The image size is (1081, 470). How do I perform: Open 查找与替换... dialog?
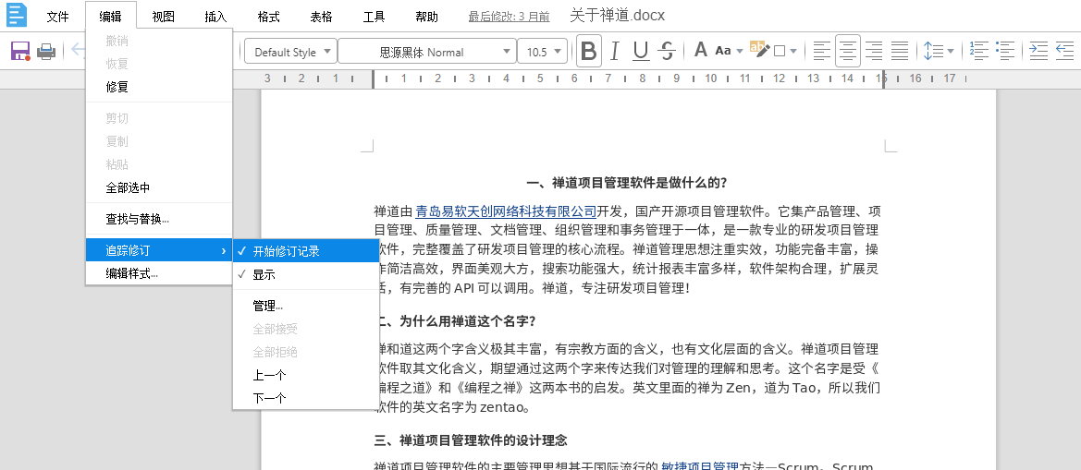(x=159, y=219)
